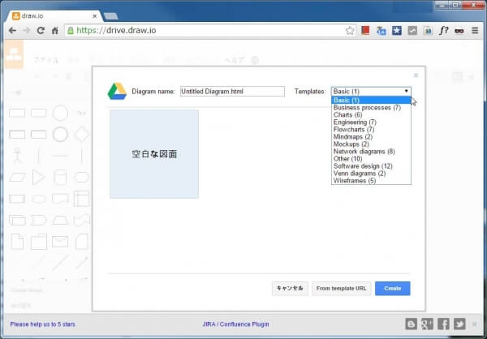Viewport: 487px width, 339px height.
Task: Click the Google Plus share icon
Action: tap(427, 324)
